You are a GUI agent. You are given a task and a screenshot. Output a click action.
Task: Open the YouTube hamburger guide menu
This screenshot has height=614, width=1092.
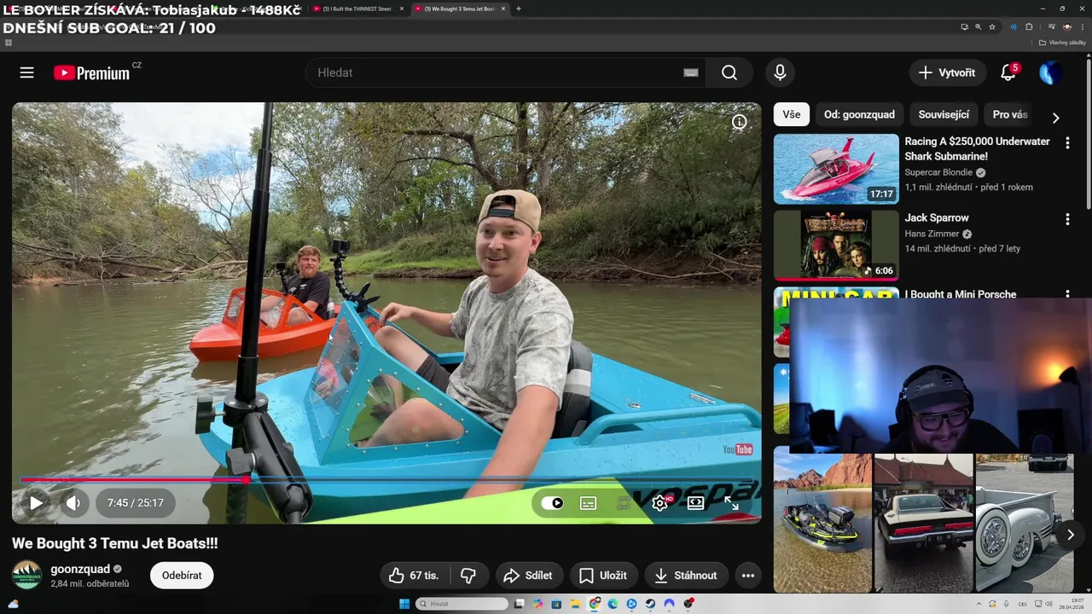click(27, 72)
